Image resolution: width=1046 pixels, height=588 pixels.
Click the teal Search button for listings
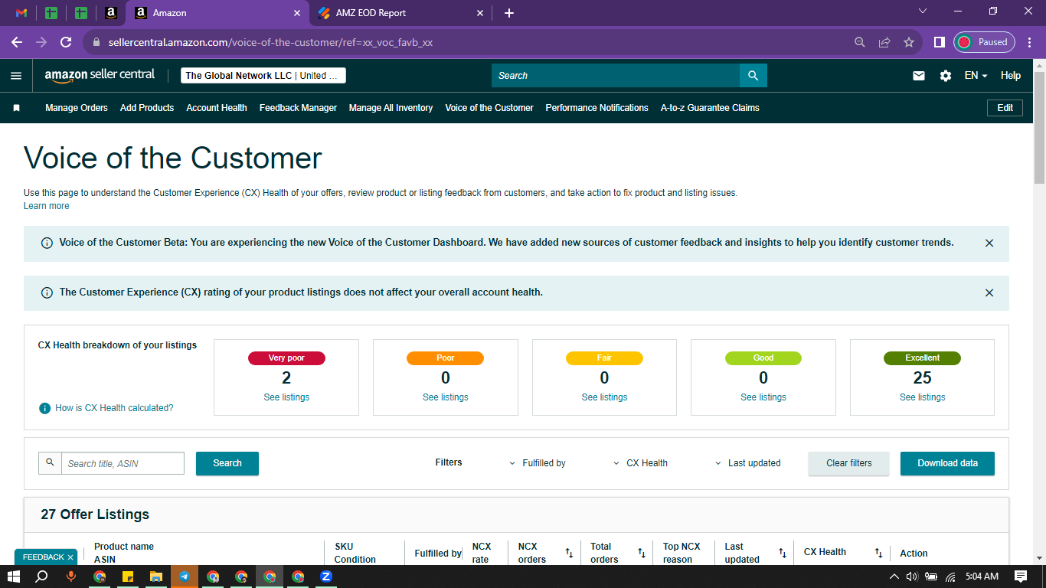(x=227, y=463)
